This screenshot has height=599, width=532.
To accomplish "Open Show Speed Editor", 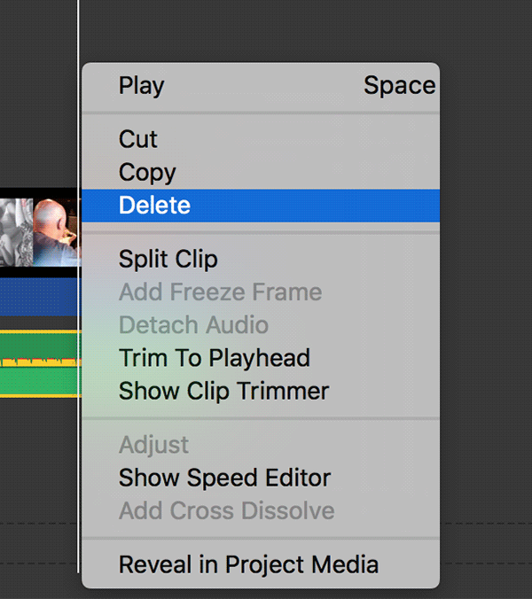I will (224, 478).
